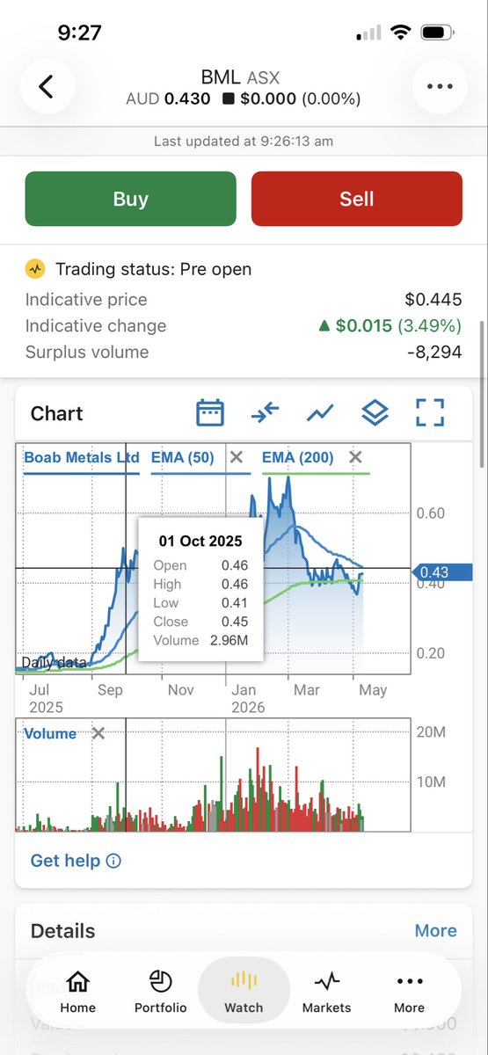
Task: Expand Details with the More link
Action: coord(436,930)
